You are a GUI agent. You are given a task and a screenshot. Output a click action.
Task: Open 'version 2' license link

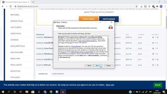63,52
